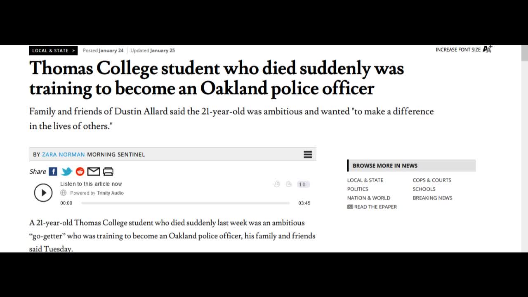Skip forward audio with forward icon

pos(289,184)
